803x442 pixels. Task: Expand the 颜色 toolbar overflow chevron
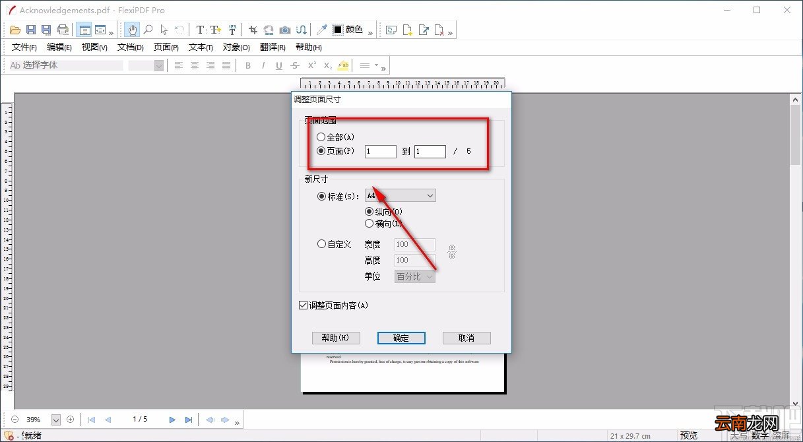(370, 32)
